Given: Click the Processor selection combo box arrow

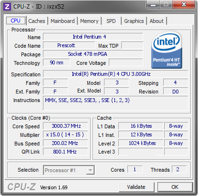Looking at the screenshot, I should click(x=90, y=170).
